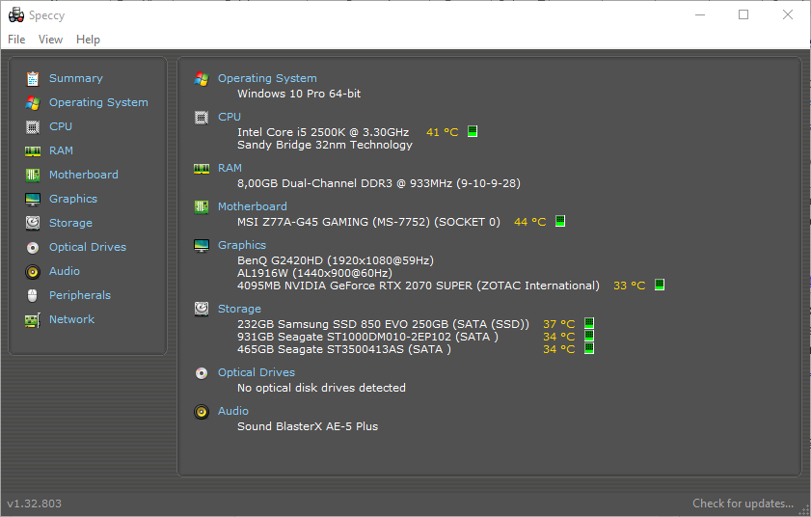Click the Windows flag icon beside Operating System heading
811x517 pixels.
tap(202, 79)
